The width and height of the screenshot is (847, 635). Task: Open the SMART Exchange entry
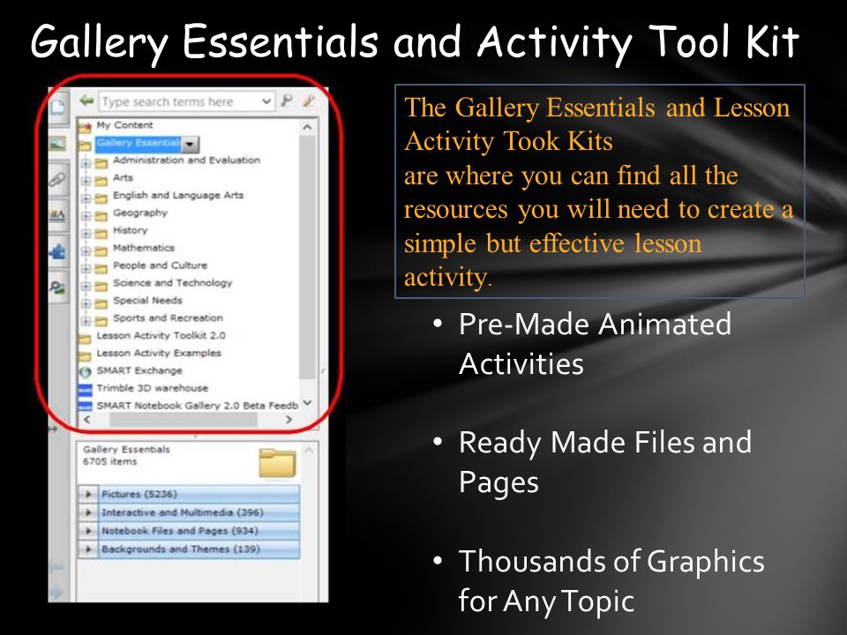pos(139,371)
